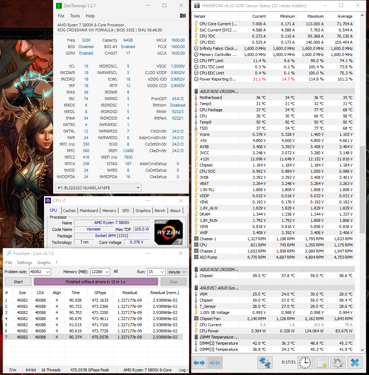The width and height of the screenshot is (369, 375).
Task: Select CPU Package temperature row in HWiNFO
Action: 274,110
